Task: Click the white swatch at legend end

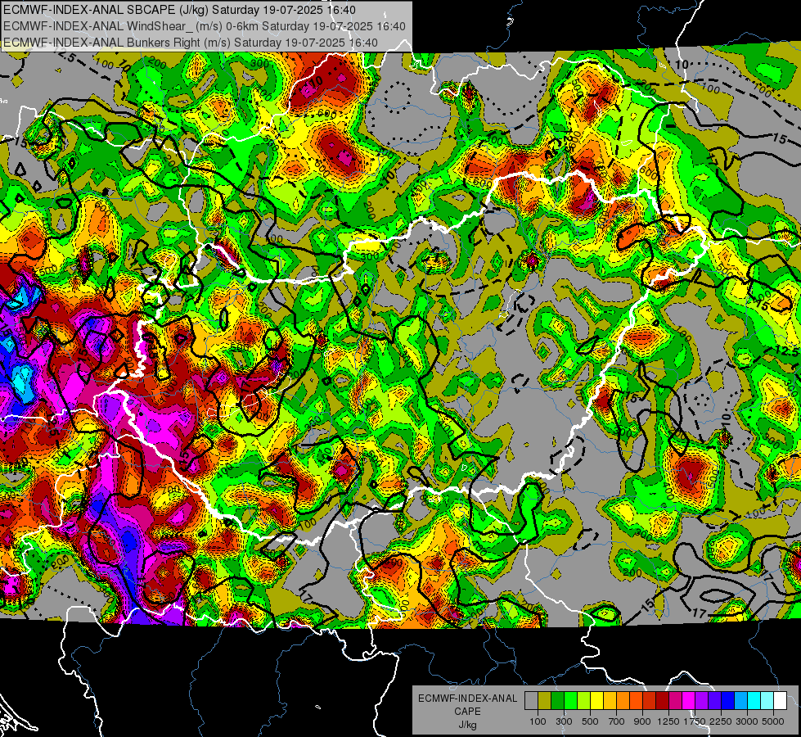Action: [x=781, y=701]
